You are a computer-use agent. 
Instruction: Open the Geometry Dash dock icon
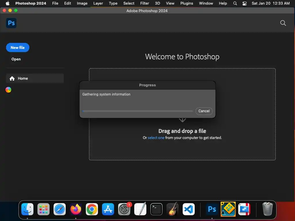228,209
